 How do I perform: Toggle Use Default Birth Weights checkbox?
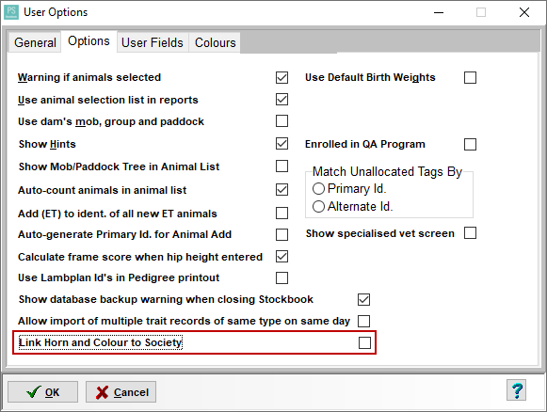(470, 77)
